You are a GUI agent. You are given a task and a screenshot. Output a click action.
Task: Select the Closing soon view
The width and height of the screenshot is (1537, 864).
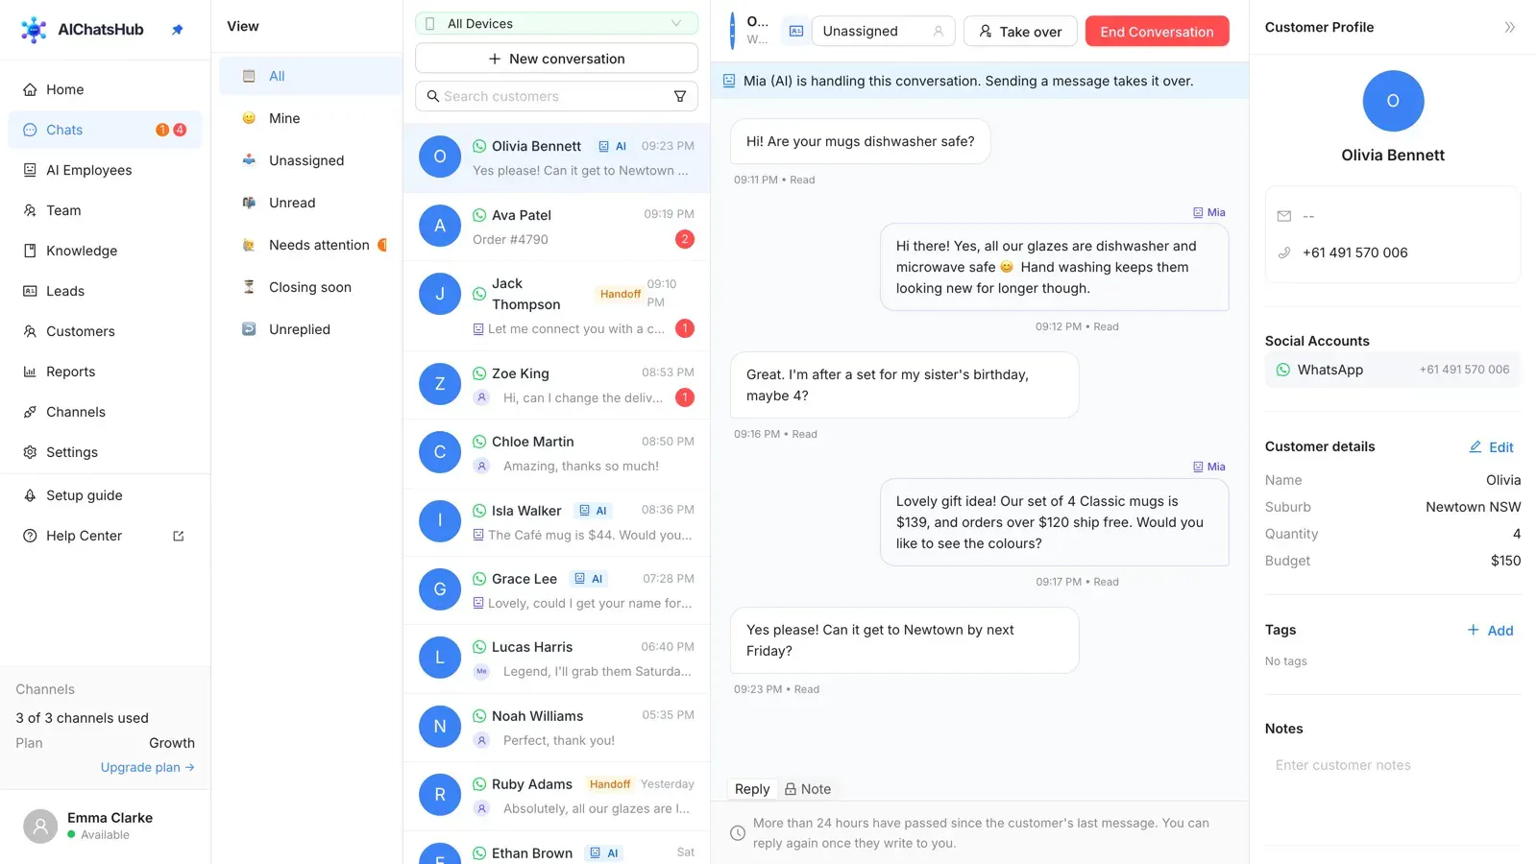coord(310,287)
